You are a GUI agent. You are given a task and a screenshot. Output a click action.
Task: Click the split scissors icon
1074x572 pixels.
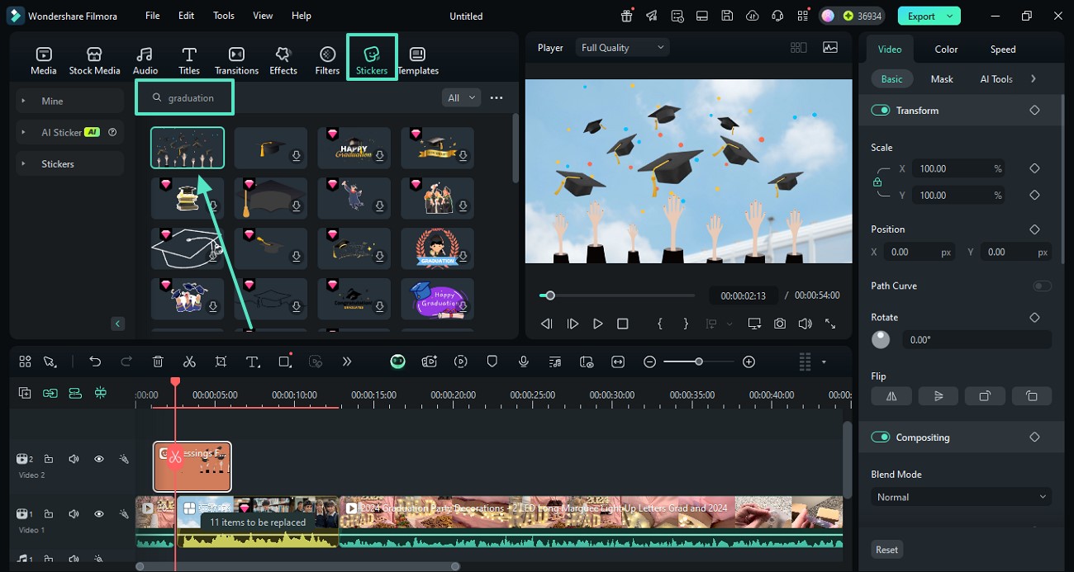[189, 362]
